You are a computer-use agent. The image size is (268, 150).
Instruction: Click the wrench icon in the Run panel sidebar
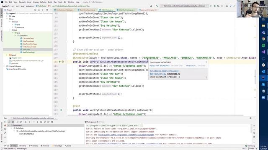point(5,133)
